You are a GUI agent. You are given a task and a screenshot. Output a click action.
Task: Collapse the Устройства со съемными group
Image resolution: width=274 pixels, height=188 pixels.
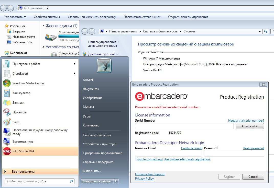pyautogui.click(x=43, y=47)
